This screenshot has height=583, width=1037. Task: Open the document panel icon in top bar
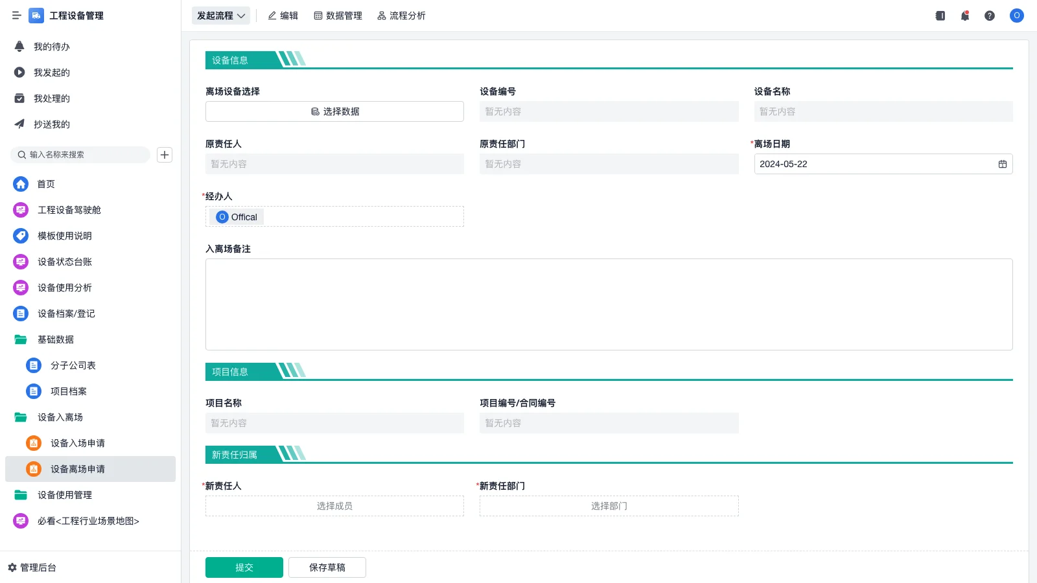[940, 16]
